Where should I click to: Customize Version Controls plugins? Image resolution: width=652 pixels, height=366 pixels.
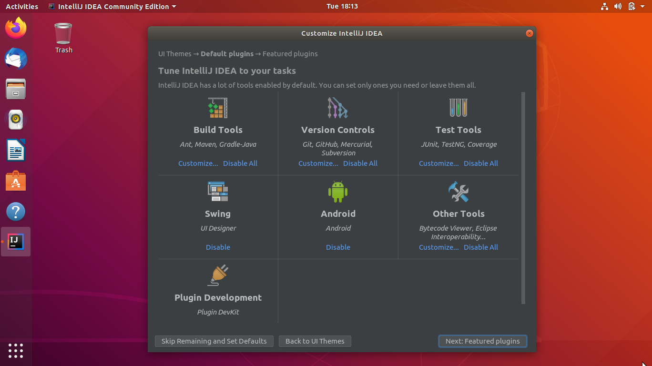click(318, 163)
